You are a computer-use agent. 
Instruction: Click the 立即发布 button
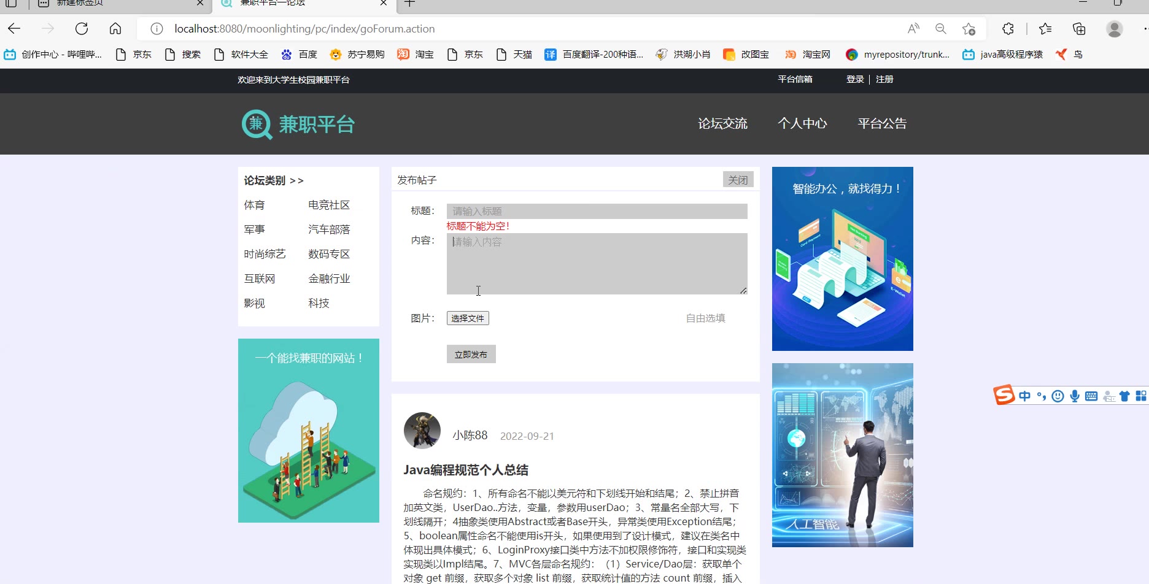471,355
